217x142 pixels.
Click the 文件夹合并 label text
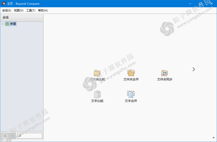(131, 79)
